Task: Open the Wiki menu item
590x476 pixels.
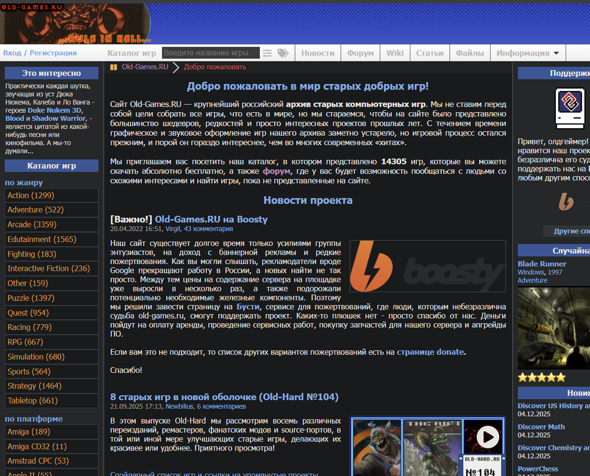Action: pyautogui.click(x=395, y=53)
